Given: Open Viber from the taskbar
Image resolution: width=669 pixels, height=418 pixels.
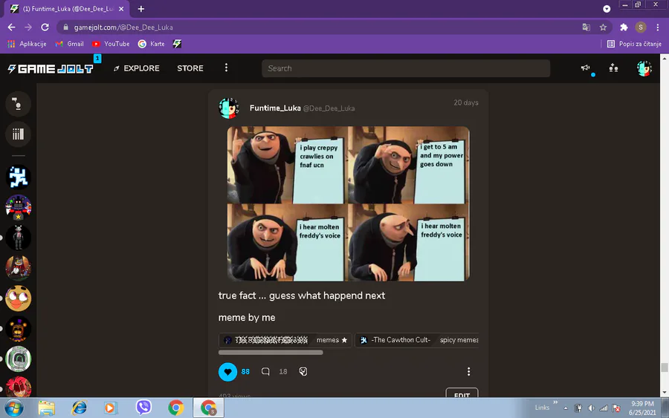Looking at the screenshot, I should [143, 408].
